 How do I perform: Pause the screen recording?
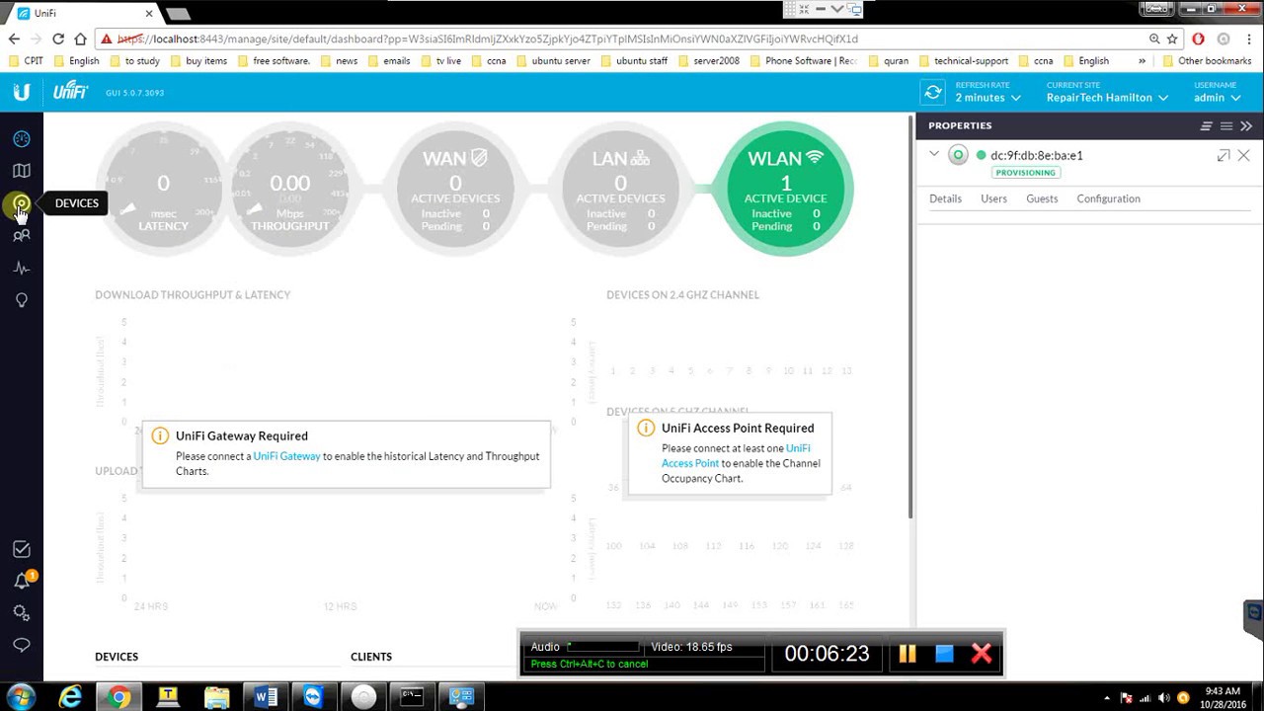pos(907,653)
